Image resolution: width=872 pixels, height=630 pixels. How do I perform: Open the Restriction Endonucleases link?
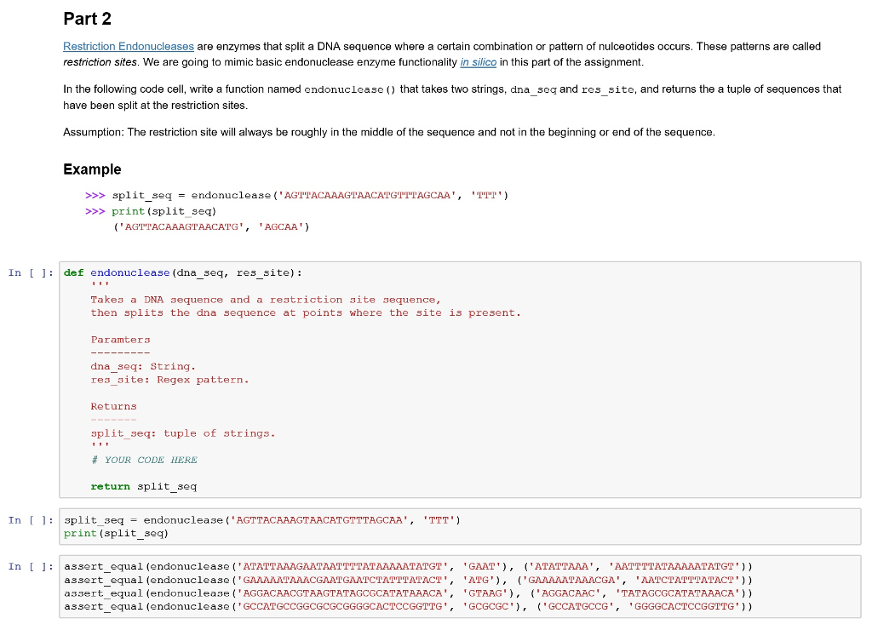(x=129, y=46)
